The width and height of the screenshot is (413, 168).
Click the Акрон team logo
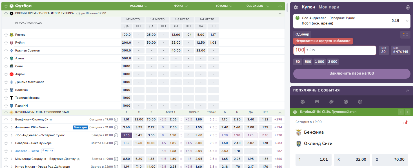pos(12,74)
